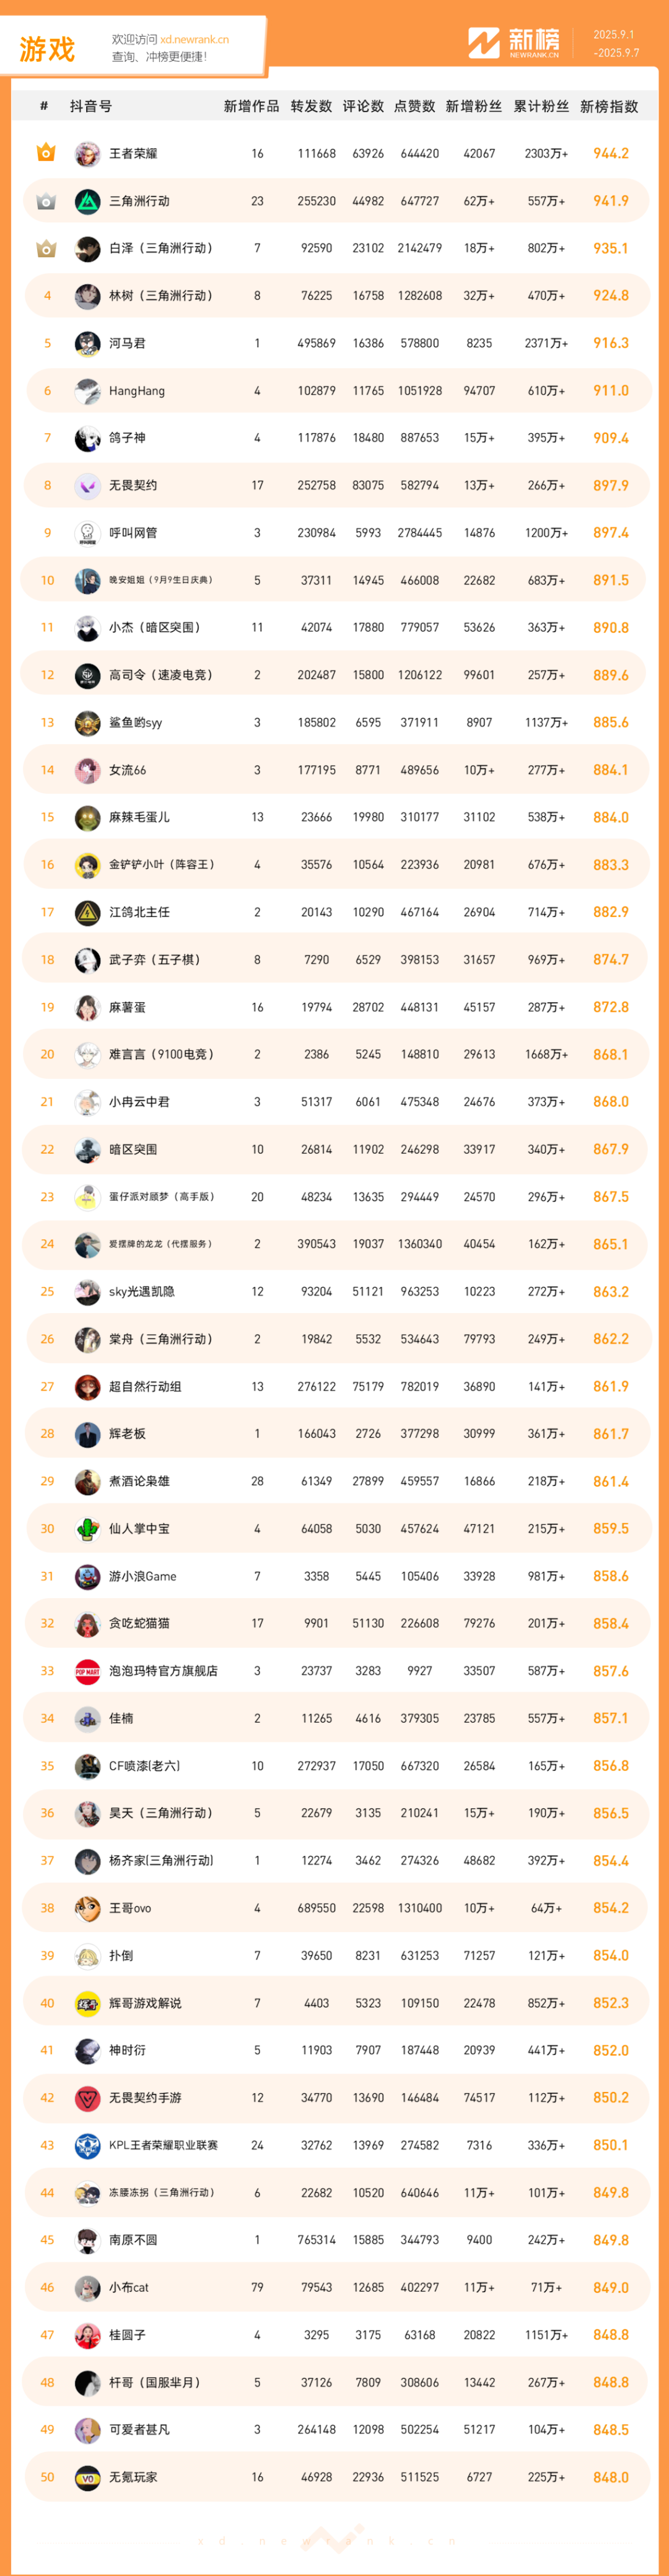Click the 三角洲行动 green triangle avatar
The height and width of the screenshot is (2576, 669).
[x=87, y=201]
